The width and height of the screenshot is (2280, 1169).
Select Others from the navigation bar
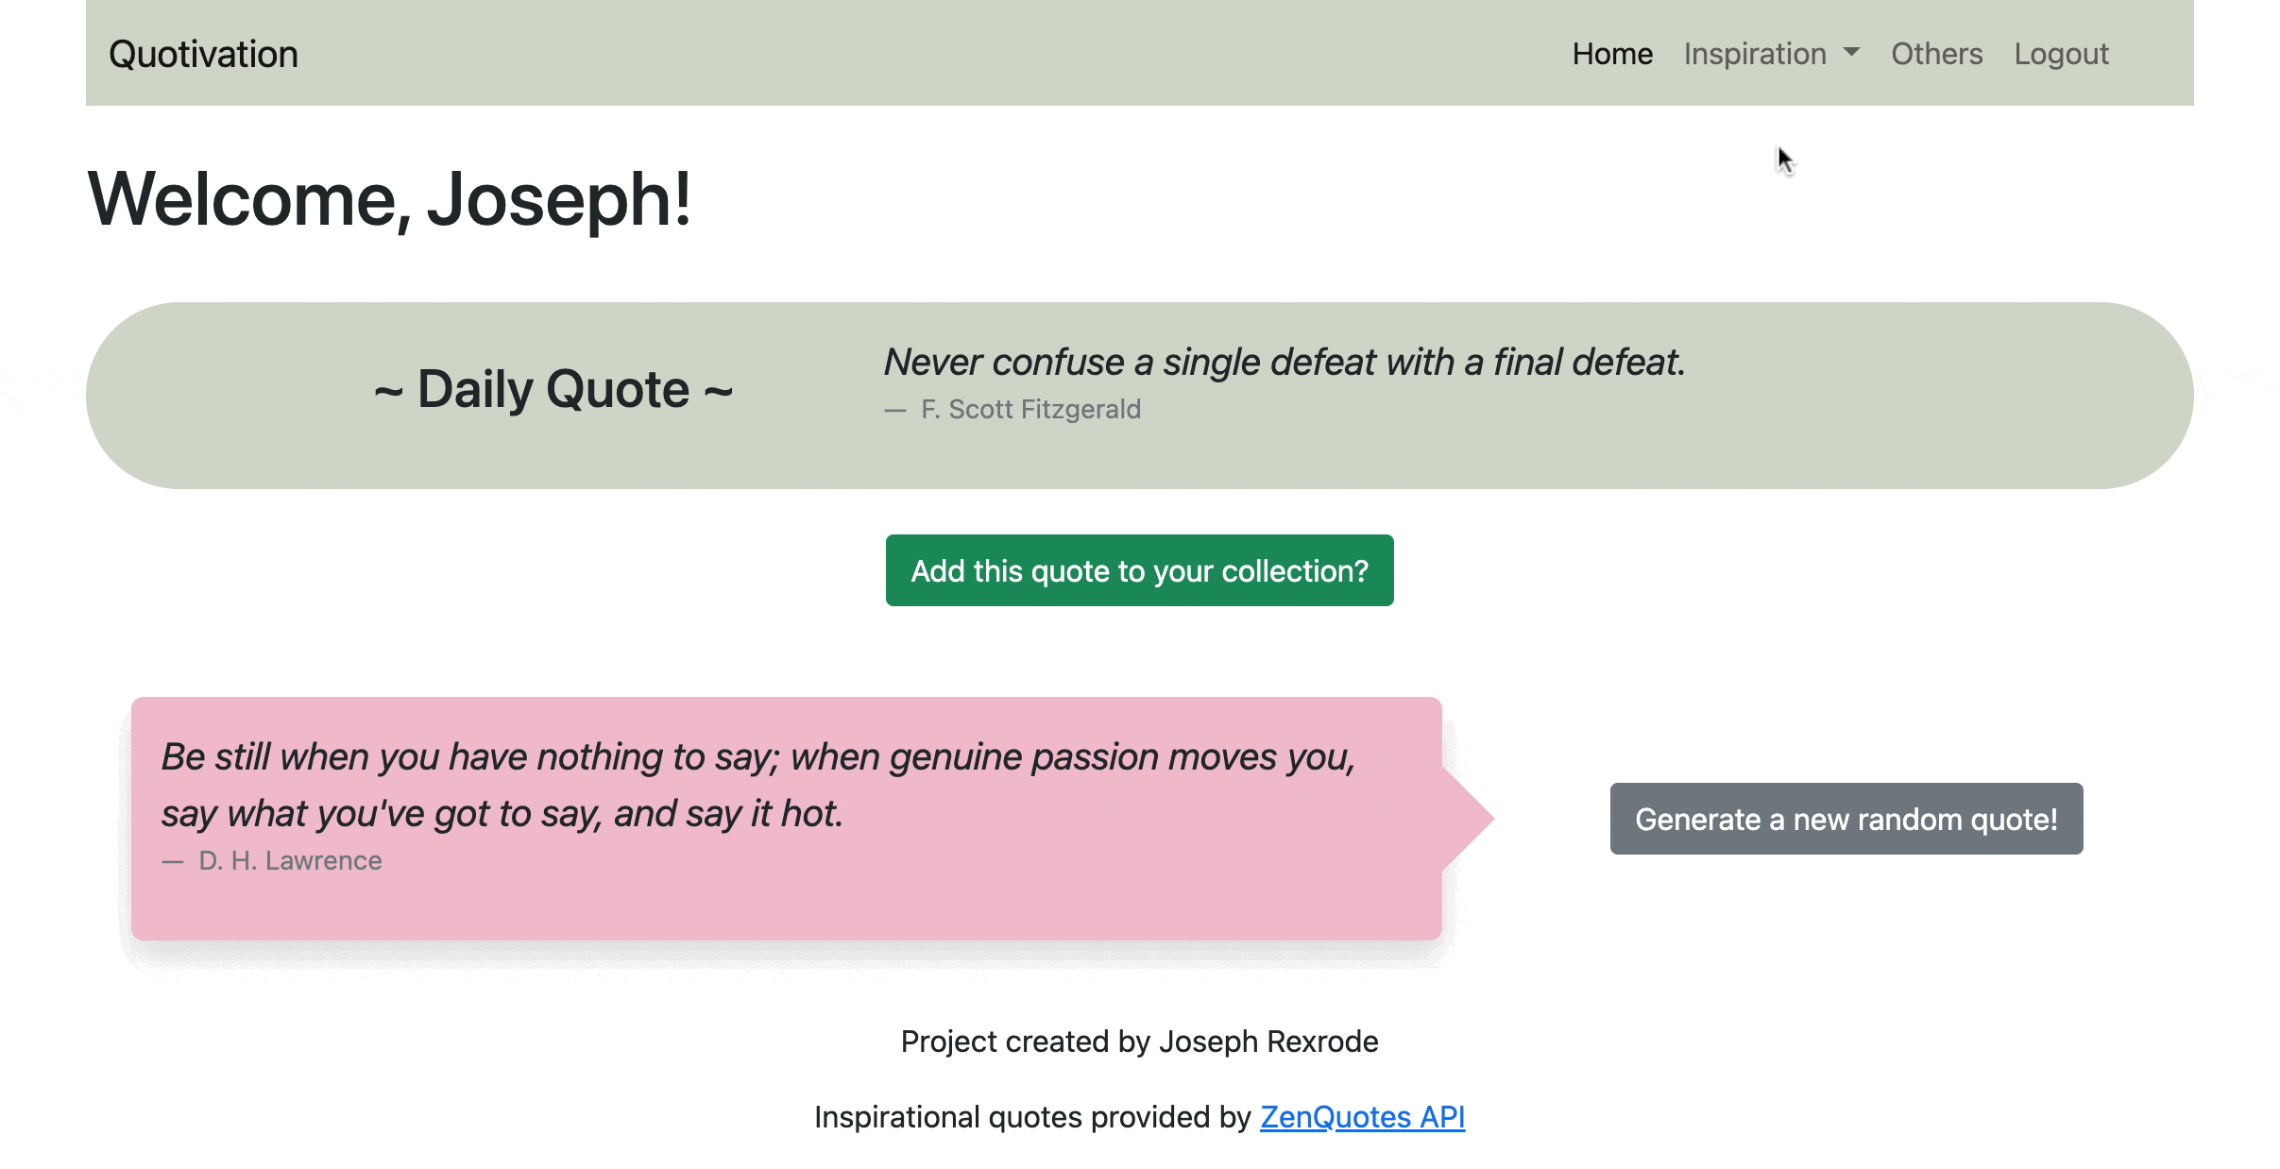1936,54
